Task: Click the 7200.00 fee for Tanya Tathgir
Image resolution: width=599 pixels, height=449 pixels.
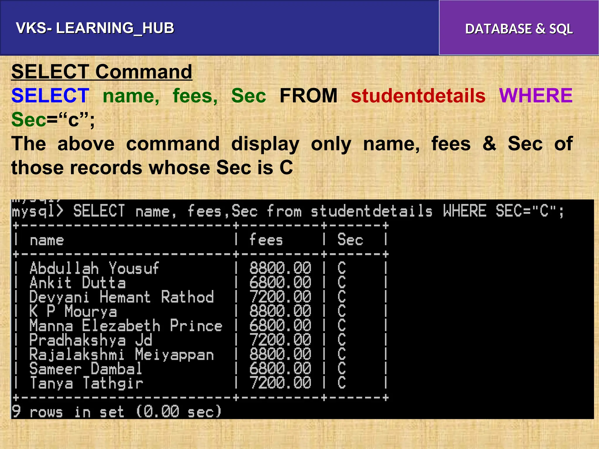Action: click(280, 383)
